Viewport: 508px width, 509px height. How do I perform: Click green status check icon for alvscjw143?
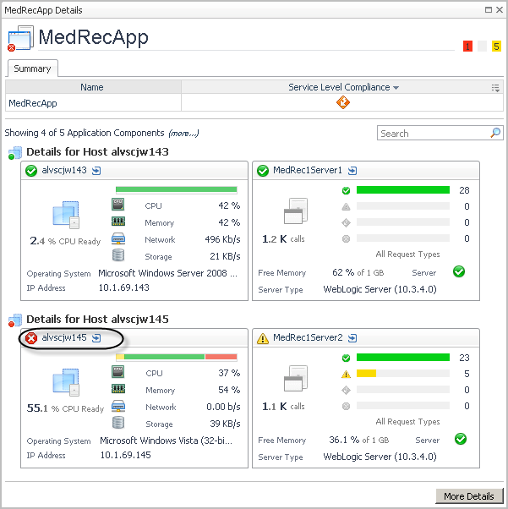point(31,171)
